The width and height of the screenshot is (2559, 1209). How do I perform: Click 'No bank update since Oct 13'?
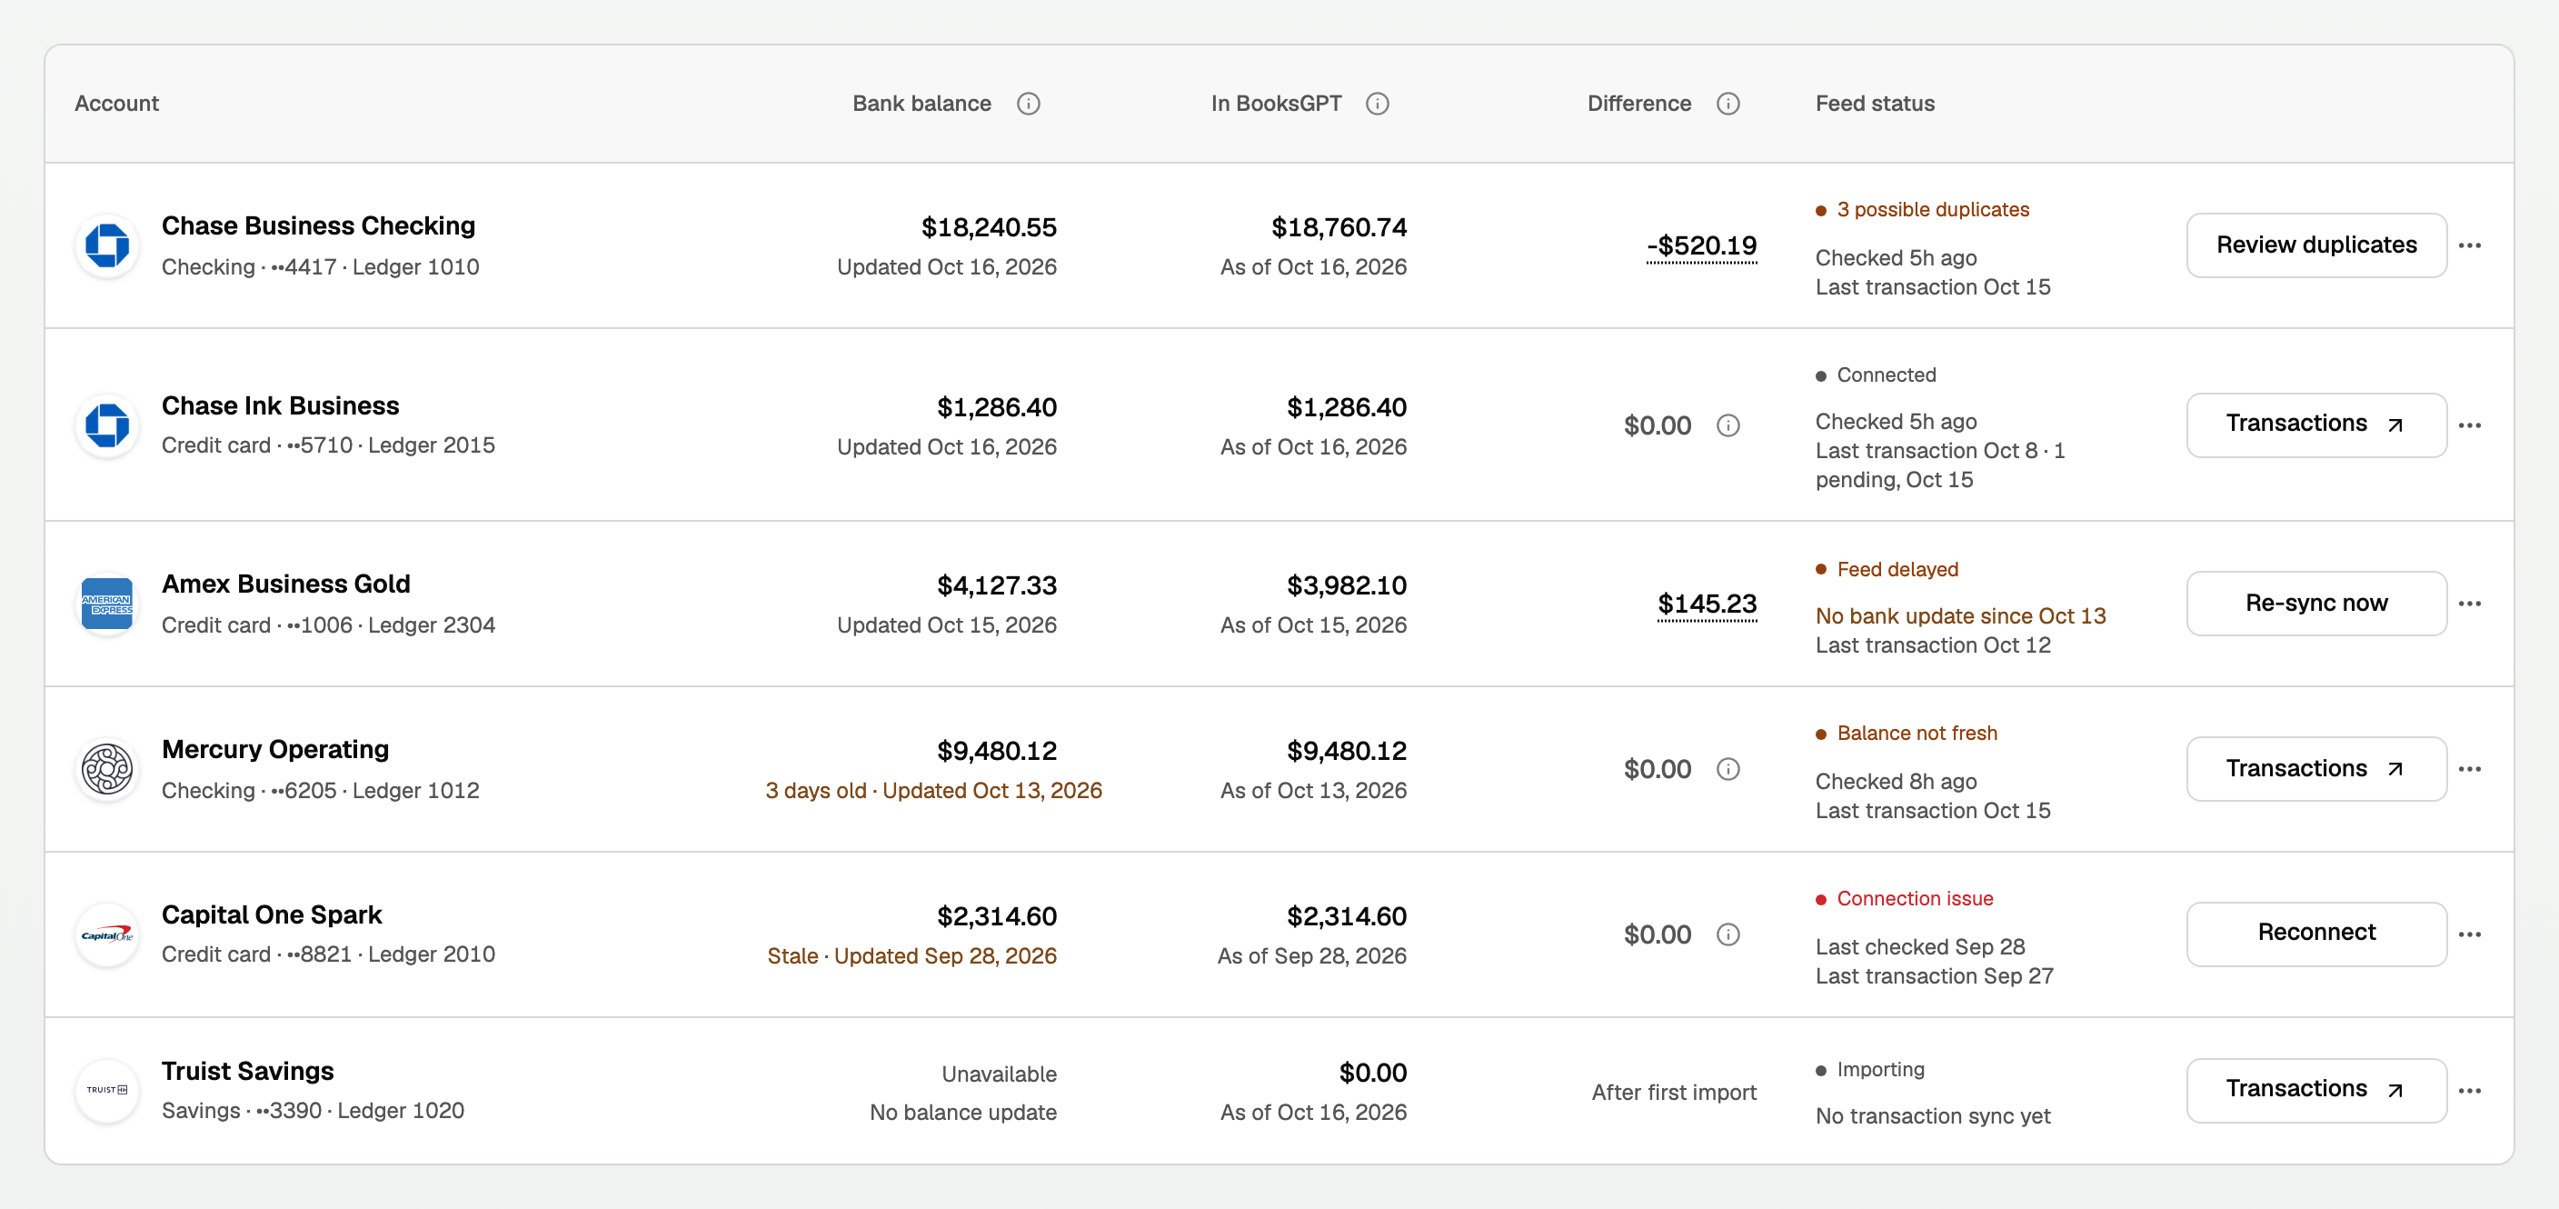[x=1960, y=616]
